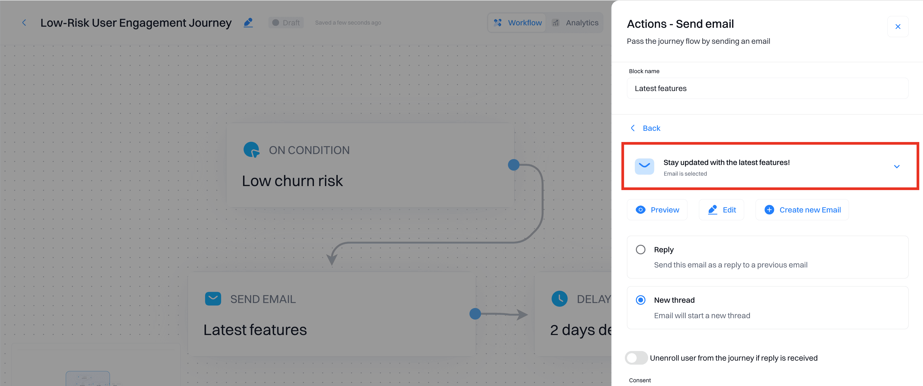Click the Delay clock icon

click(x=559, y=299)
